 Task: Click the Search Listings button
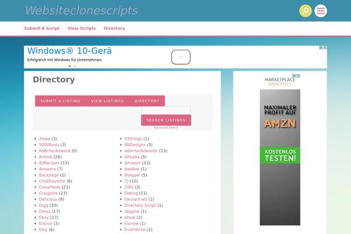[x=166, y=121]
